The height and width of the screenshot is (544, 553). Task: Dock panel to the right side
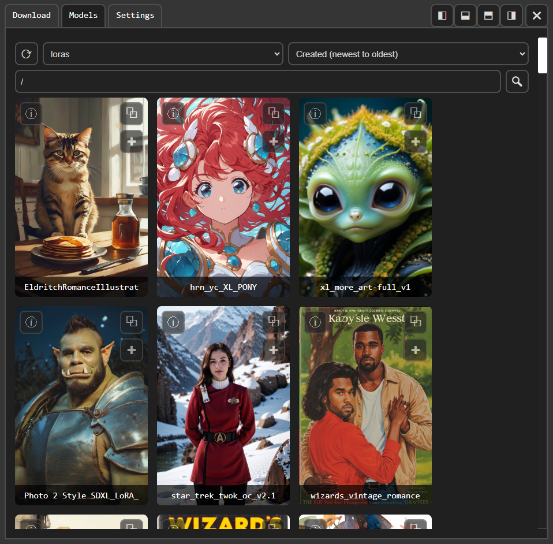[x=511, y=16]
